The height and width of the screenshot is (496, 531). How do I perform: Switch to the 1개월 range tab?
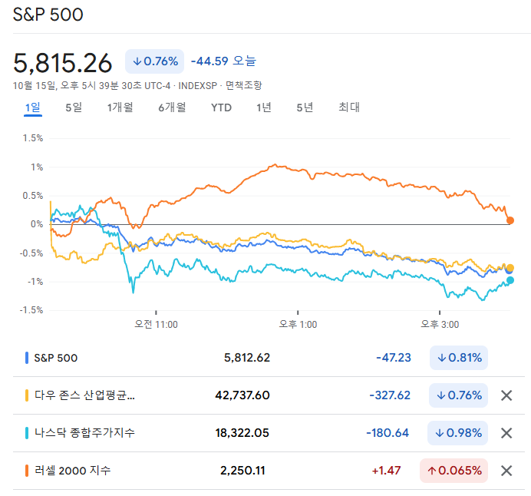pos(120,107)
